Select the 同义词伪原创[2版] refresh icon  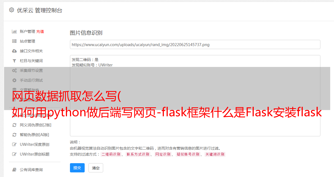coord(14,125)
